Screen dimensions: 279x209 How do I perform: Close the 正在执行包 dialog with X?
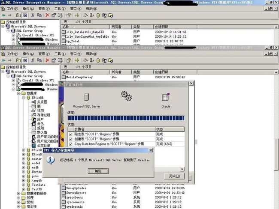pos(191,83)
